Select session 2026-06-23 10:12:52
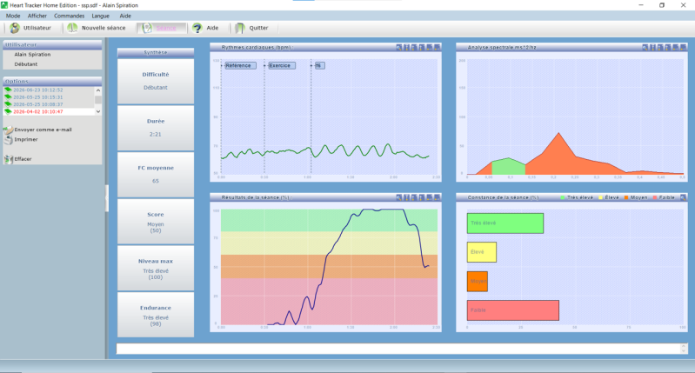 click(x=38, y=90)
